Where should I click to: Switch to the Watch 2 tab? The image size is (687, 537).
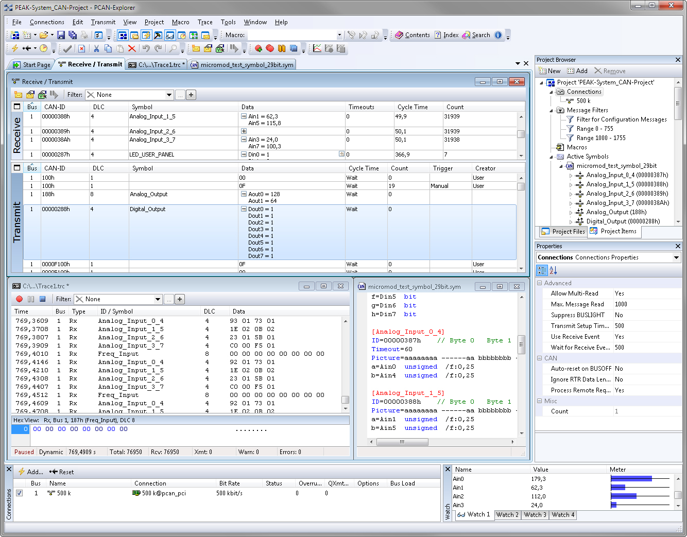point(507,514)
